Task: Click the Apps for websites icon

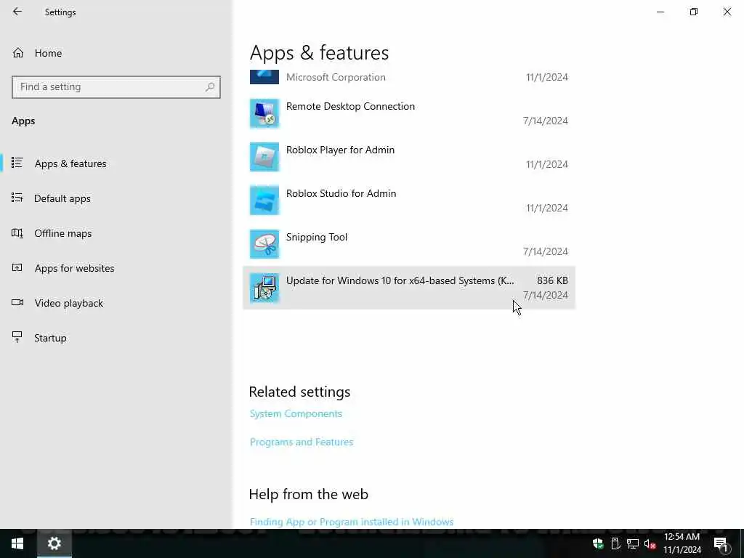Action: (x=17, y=267)
